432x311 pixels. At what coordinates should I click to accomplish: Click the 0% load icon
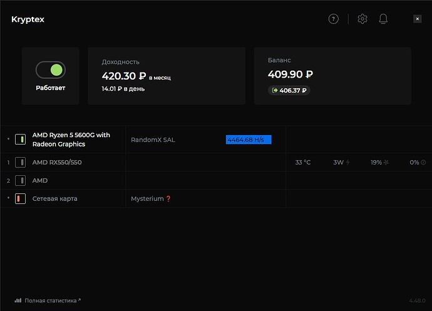click(423, 162)
